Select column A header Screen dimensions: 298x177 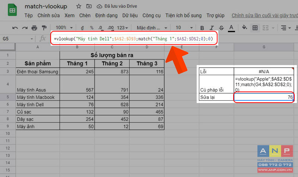(x=38, y=47)
